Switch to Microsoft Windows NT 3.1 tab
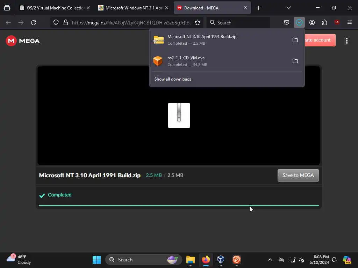 pos(133,8)
